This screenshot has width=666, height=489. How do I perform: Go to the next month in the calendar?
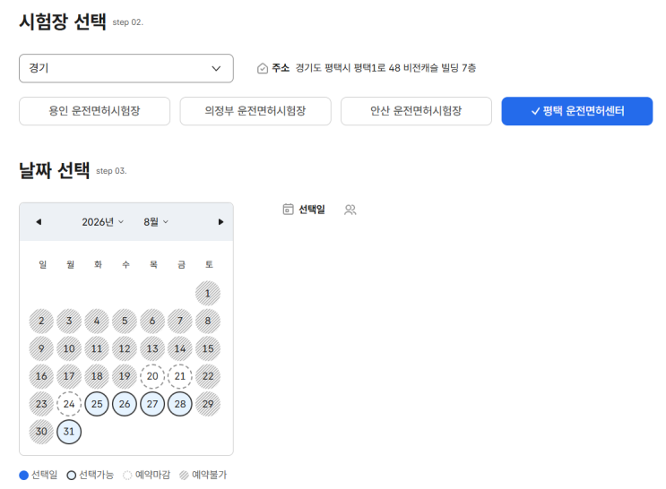coord(221,222)
